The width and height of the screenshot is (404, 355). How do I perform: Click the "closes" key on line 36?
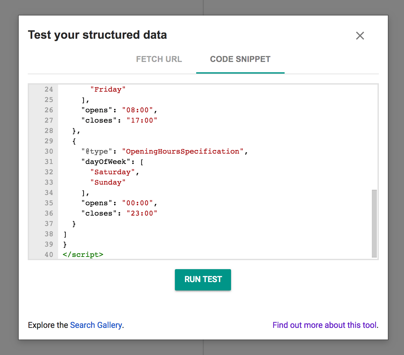[x=99, y=213]
